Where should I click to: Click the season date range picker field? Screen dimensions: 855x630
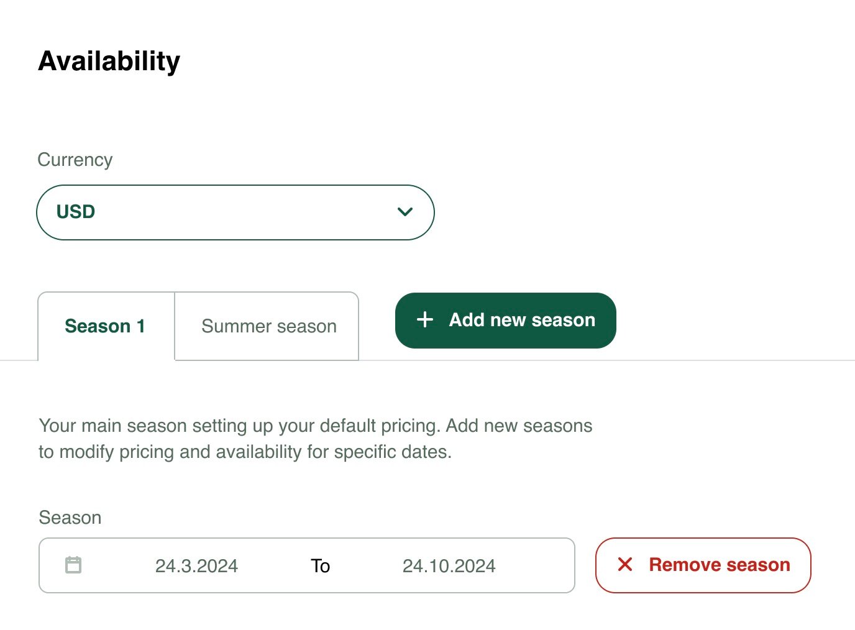[x=308, y=565]
